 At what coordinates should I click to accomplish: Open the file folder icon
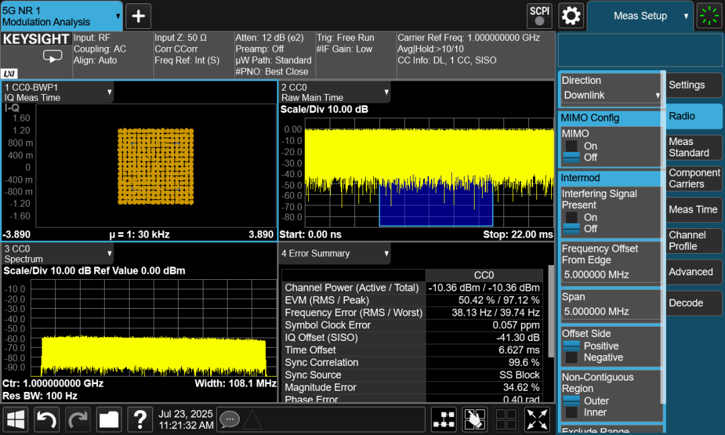pos(108,420)
